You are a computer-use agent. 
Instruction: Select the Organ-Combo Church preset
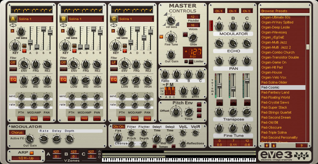(283, 52)
